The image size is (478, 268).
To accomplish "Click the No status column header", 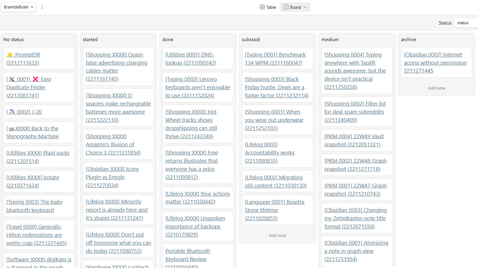I will (13, 40).
